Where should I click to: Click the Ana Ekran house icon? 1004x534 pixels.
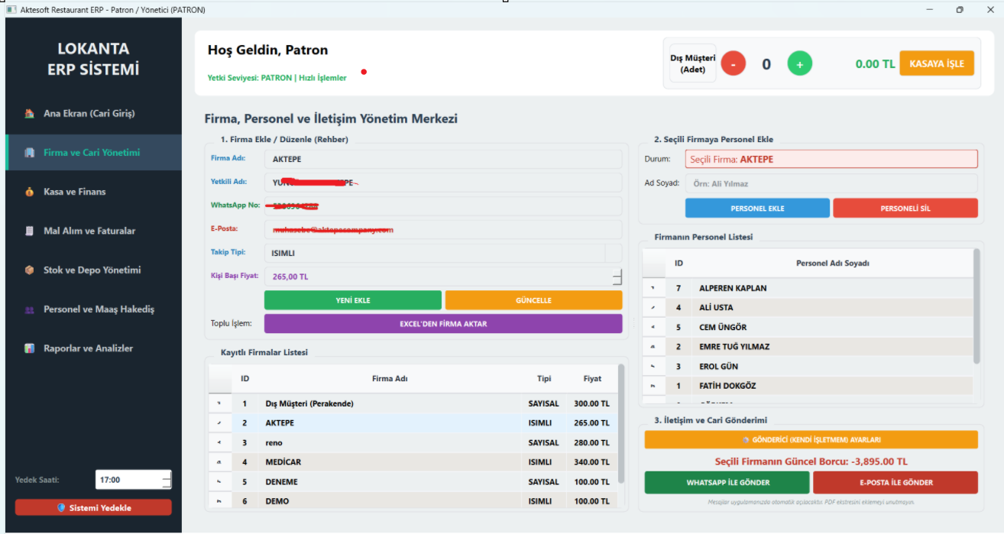coord(29,114)
